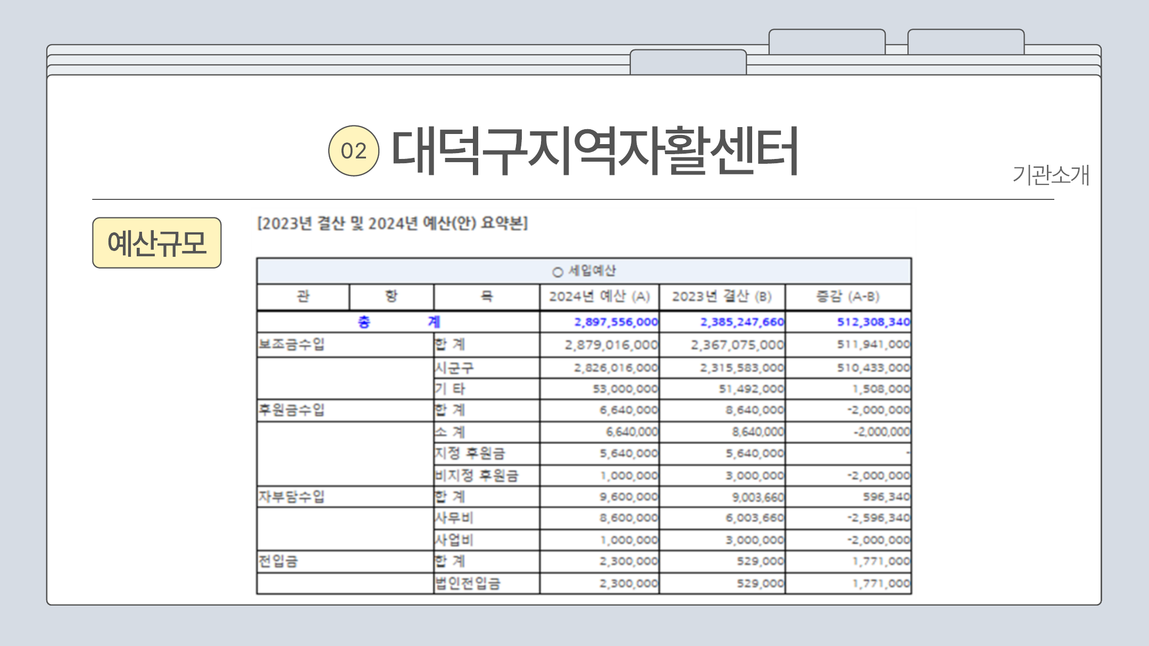Select the 목 column header
1149x646 pixels.
(487, 297)
